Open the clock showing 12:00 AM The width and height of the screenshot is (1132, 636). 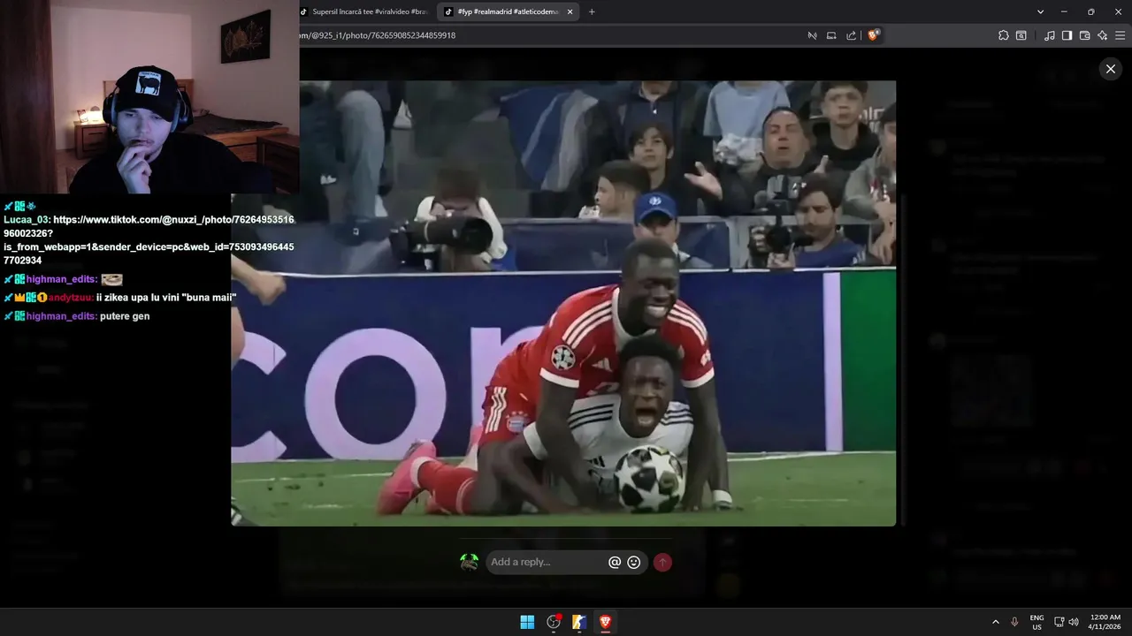click(1105, 622)
